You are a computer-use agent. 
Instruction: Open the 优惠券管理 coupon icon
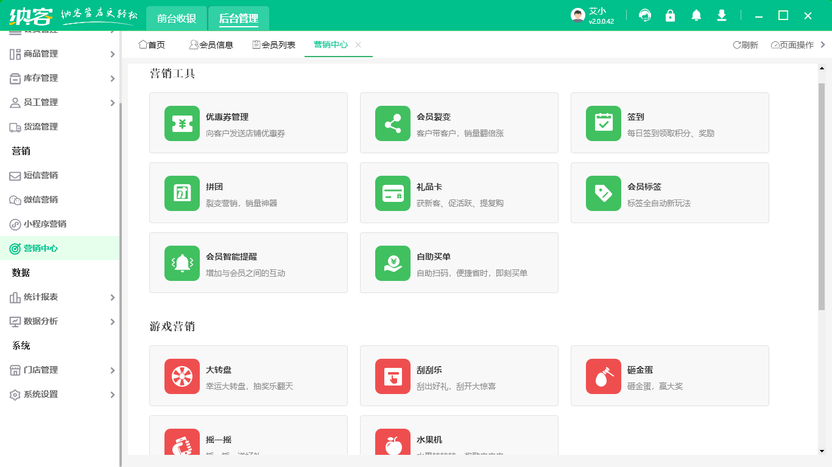pos(182,123)
